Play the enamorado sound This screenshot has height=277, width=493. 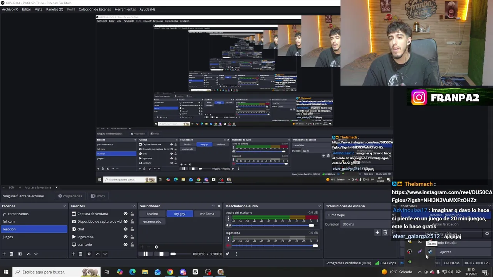click(152, 222)
